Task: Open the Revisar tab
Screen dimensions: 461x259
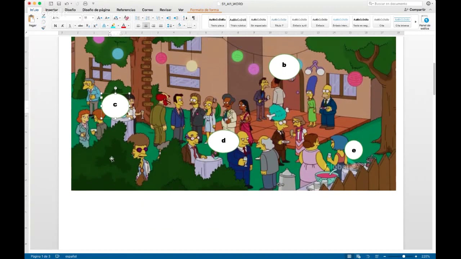Action: tap(166, 10)
